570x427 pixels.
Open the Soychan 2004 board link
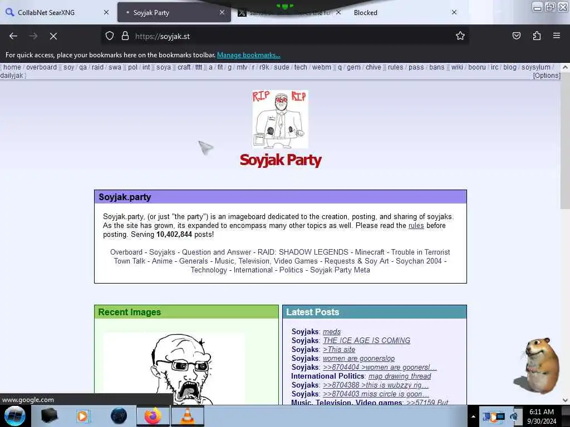419,261
